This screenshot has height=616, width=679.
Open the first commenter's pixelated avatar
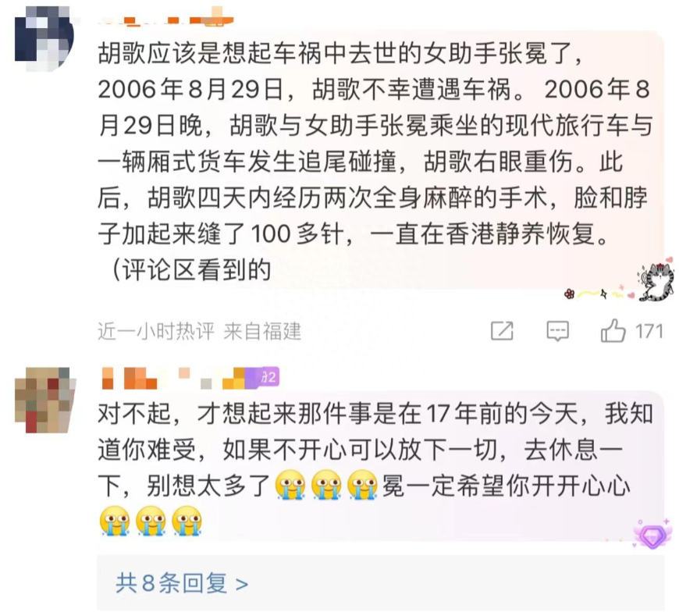44,38
